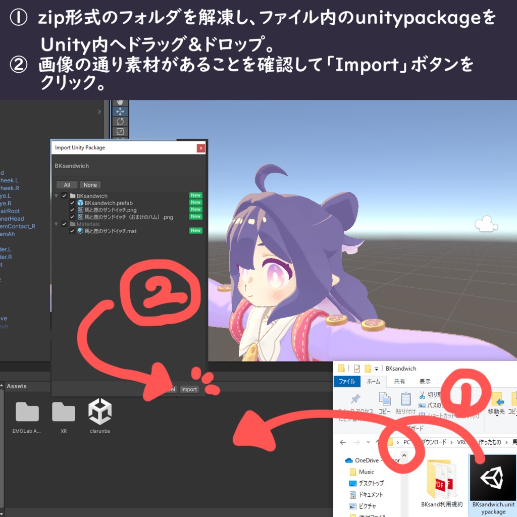This screenshot has width=517, height=517.
Task: Click the OneDrive cloud icon in sidebar
Action: point(349,460)
